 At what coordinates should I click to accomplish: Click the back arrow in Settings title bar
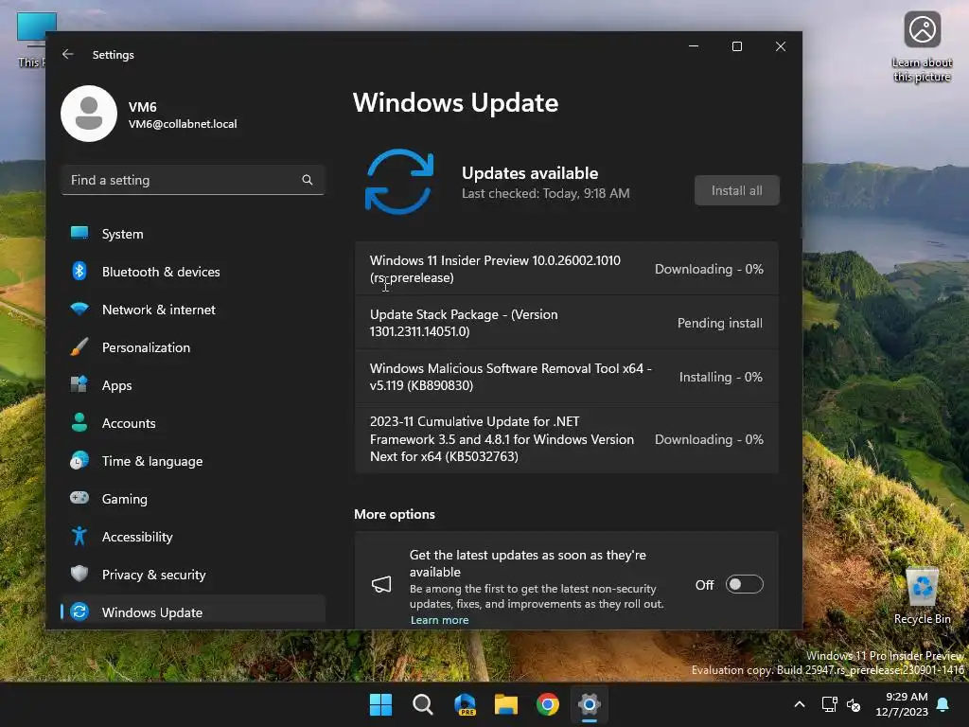(68, 54)
